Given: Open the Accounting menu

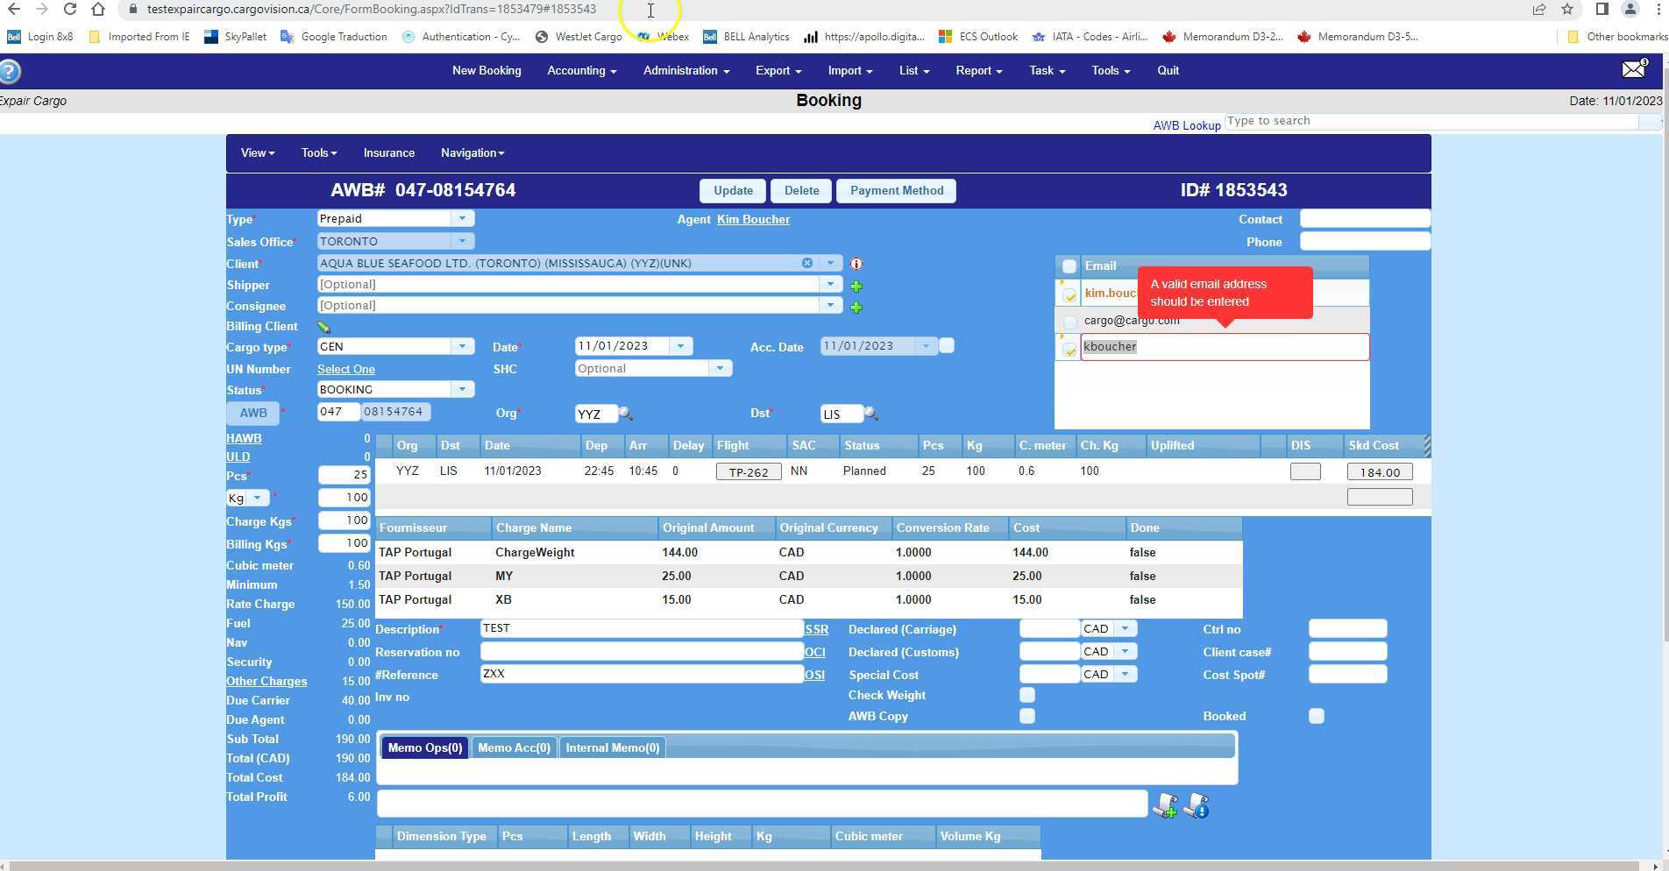Looking at the screenshot, I should tap(581, 71).
